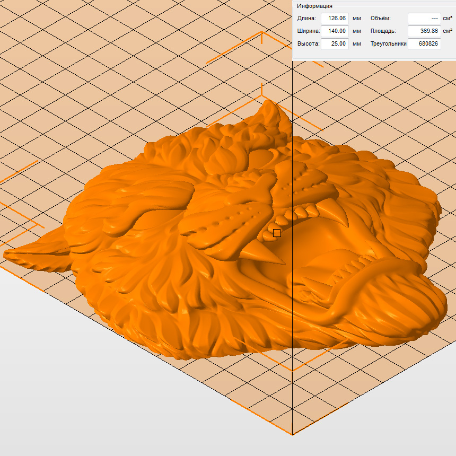Click the Треугольники count field showing 680826
The image size is (456, 456).
[x=424, y=44]
